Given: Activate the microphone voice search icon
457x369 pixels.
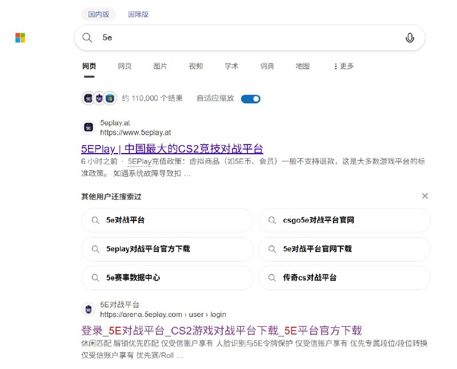Looking at the screenshot, I should coord(410,38).
